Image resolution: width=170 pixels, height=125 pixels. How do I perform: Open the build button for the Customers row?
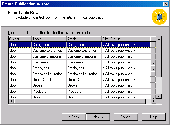[153, 62]
